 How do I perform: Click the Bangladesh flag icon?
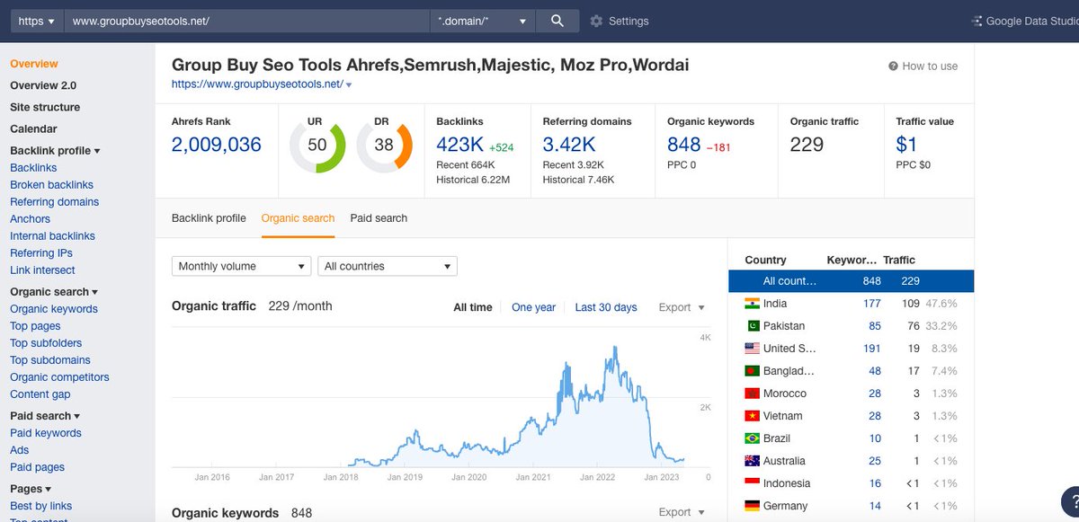tap(753, 371)
